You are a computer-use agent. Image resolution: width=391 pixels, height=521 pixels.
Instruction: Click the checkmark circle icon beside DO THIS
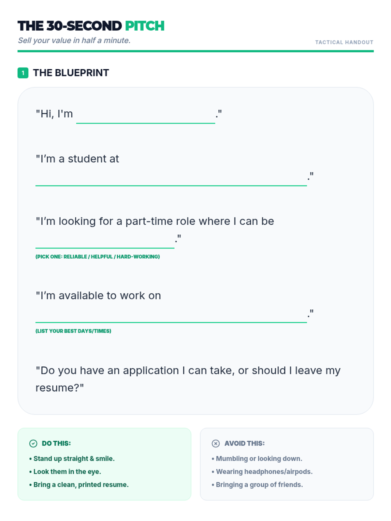[33, 444]
